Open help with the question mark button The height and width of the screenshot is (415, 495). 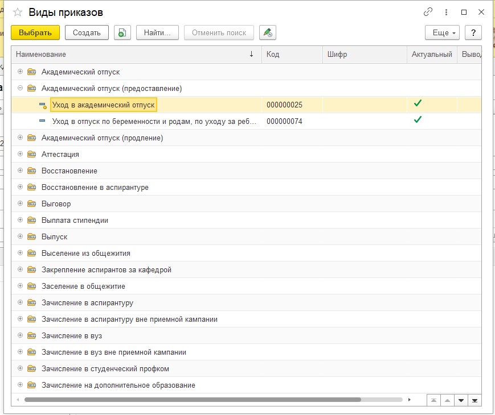point(473,32)
